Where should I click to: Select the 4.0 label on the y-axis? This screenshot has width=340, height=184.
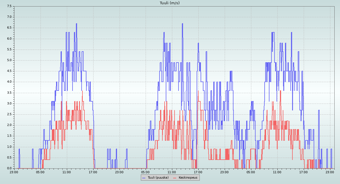9,82
